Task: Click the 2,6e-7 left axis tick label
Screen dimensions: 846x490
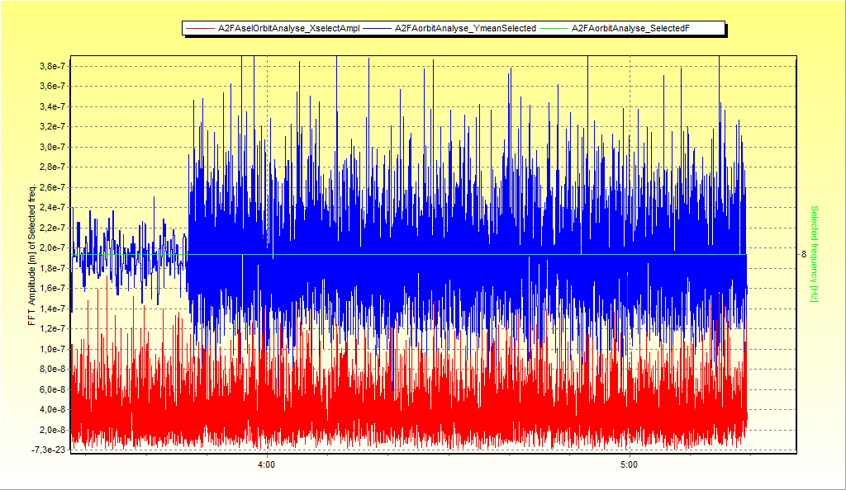Action: (x=48, y=187)
